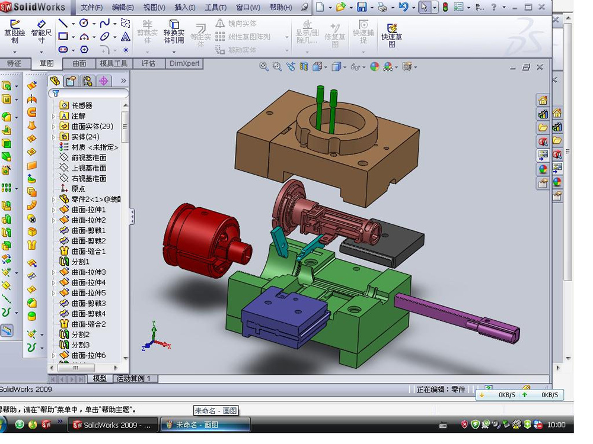
Task: Expand the 零件2<1> tree node
Action: (54, 200)
